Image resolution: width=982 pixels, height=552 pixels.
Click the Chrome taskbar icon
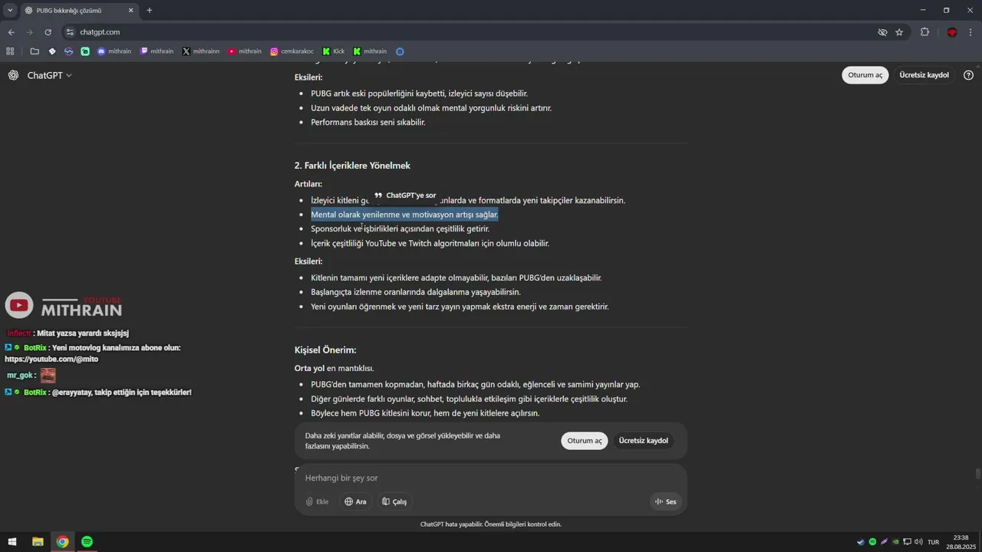point(62,541)
